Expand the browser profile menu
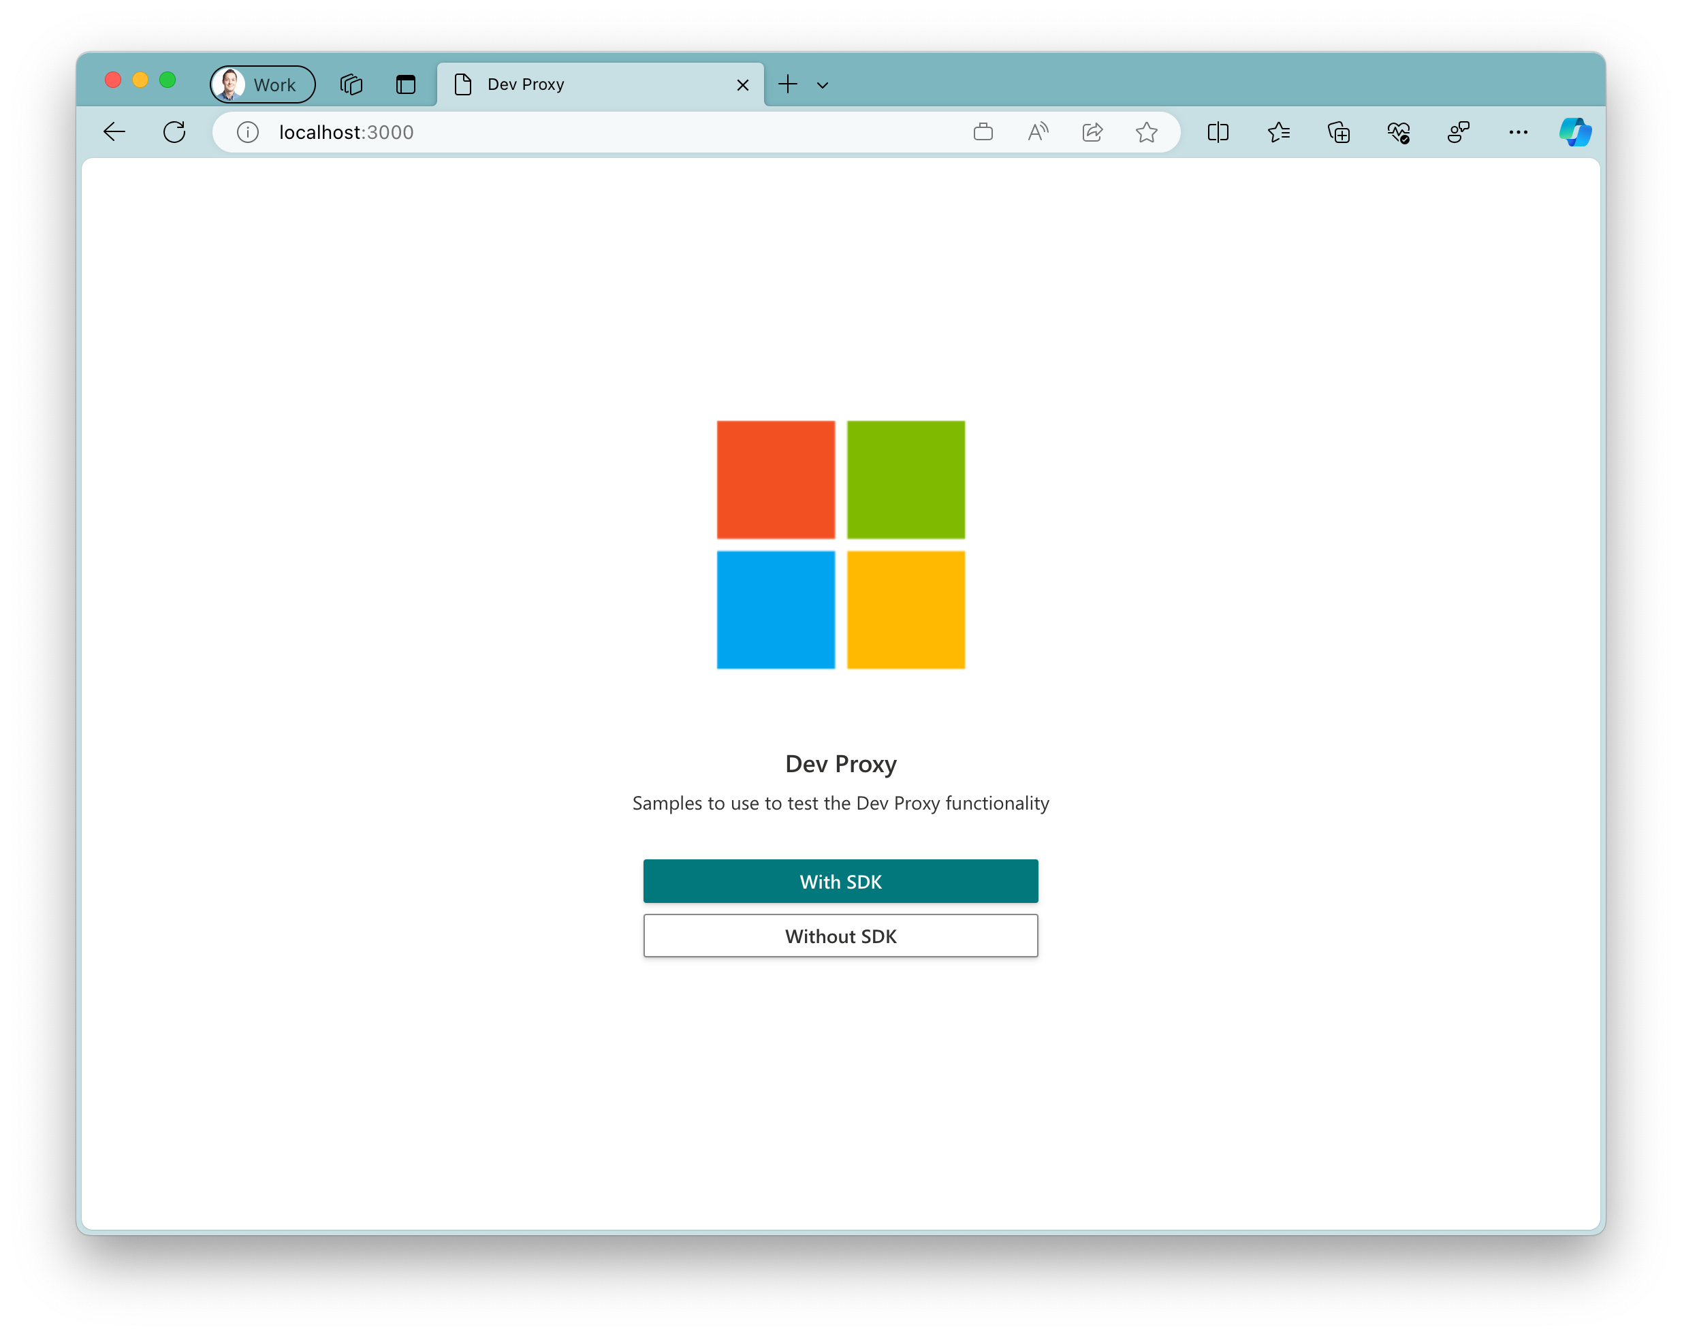 coord(261,82)
